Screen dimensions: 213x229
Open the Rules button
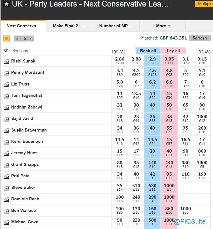click(28, 39)
